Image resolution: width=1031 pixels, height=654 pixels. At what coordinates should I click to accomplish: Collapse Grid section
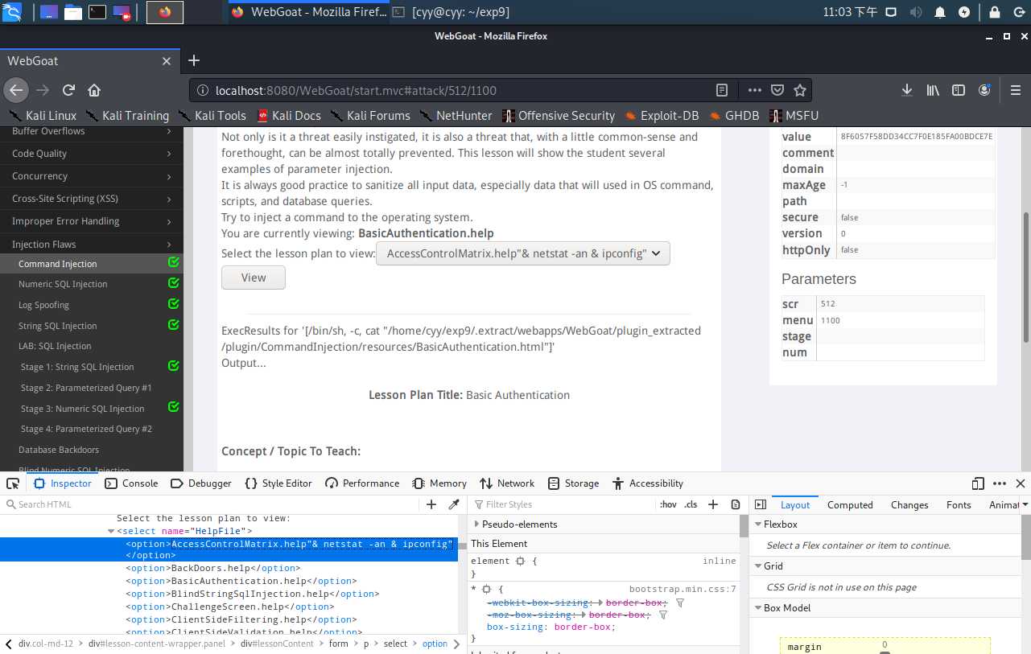tap(757, 566)
